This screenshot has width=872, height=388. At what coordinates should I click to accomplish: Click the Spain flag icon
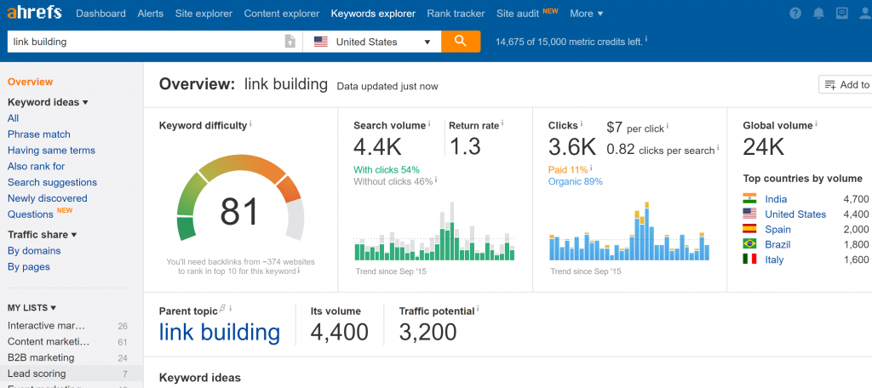click(x=749, y=229)
